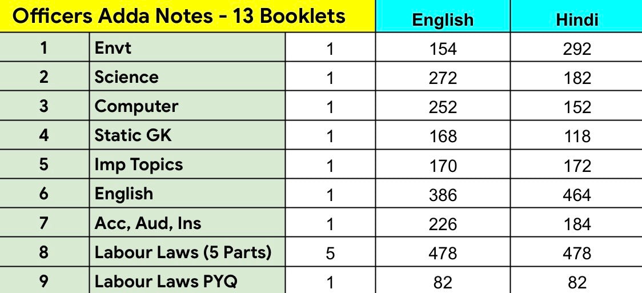Click the 154 value in Envt row

pos(443,49)
